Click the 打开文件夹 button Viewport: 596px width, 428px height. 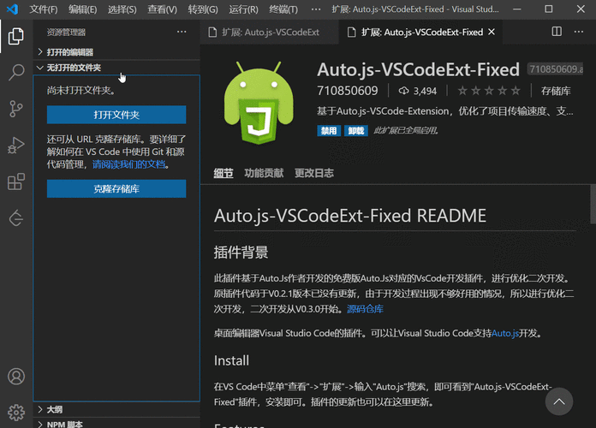coord(116,115)
